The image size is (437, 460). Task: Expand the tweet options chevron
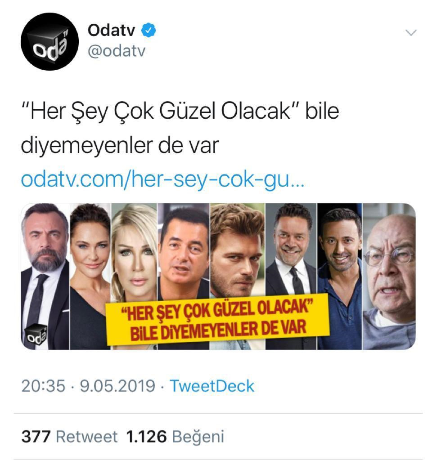pyautogui.click(x=411, y=32)
